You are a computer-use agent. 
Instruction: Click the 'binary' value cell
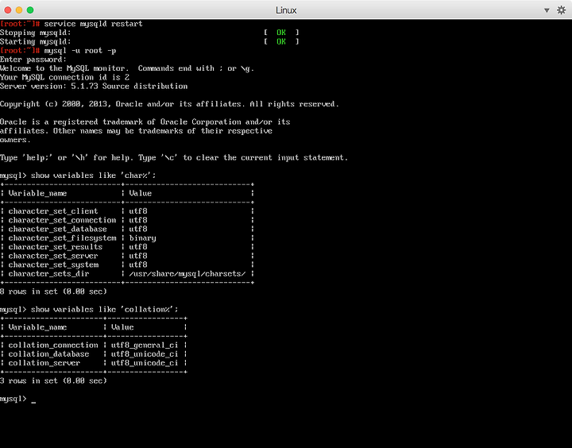tap(143, 238)
